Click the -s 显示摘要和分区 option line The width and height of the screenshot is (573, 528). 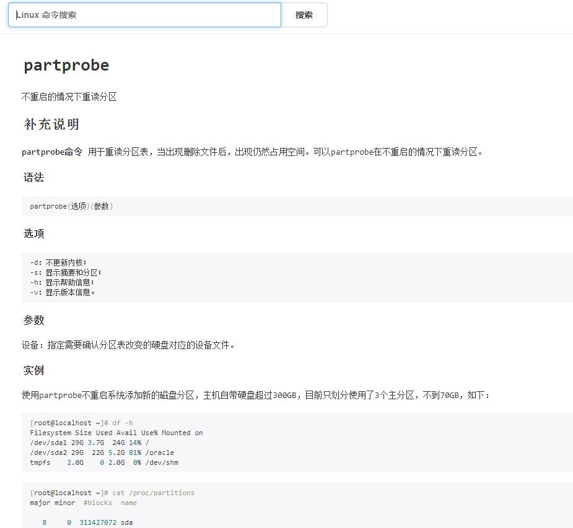pos(65,272)
